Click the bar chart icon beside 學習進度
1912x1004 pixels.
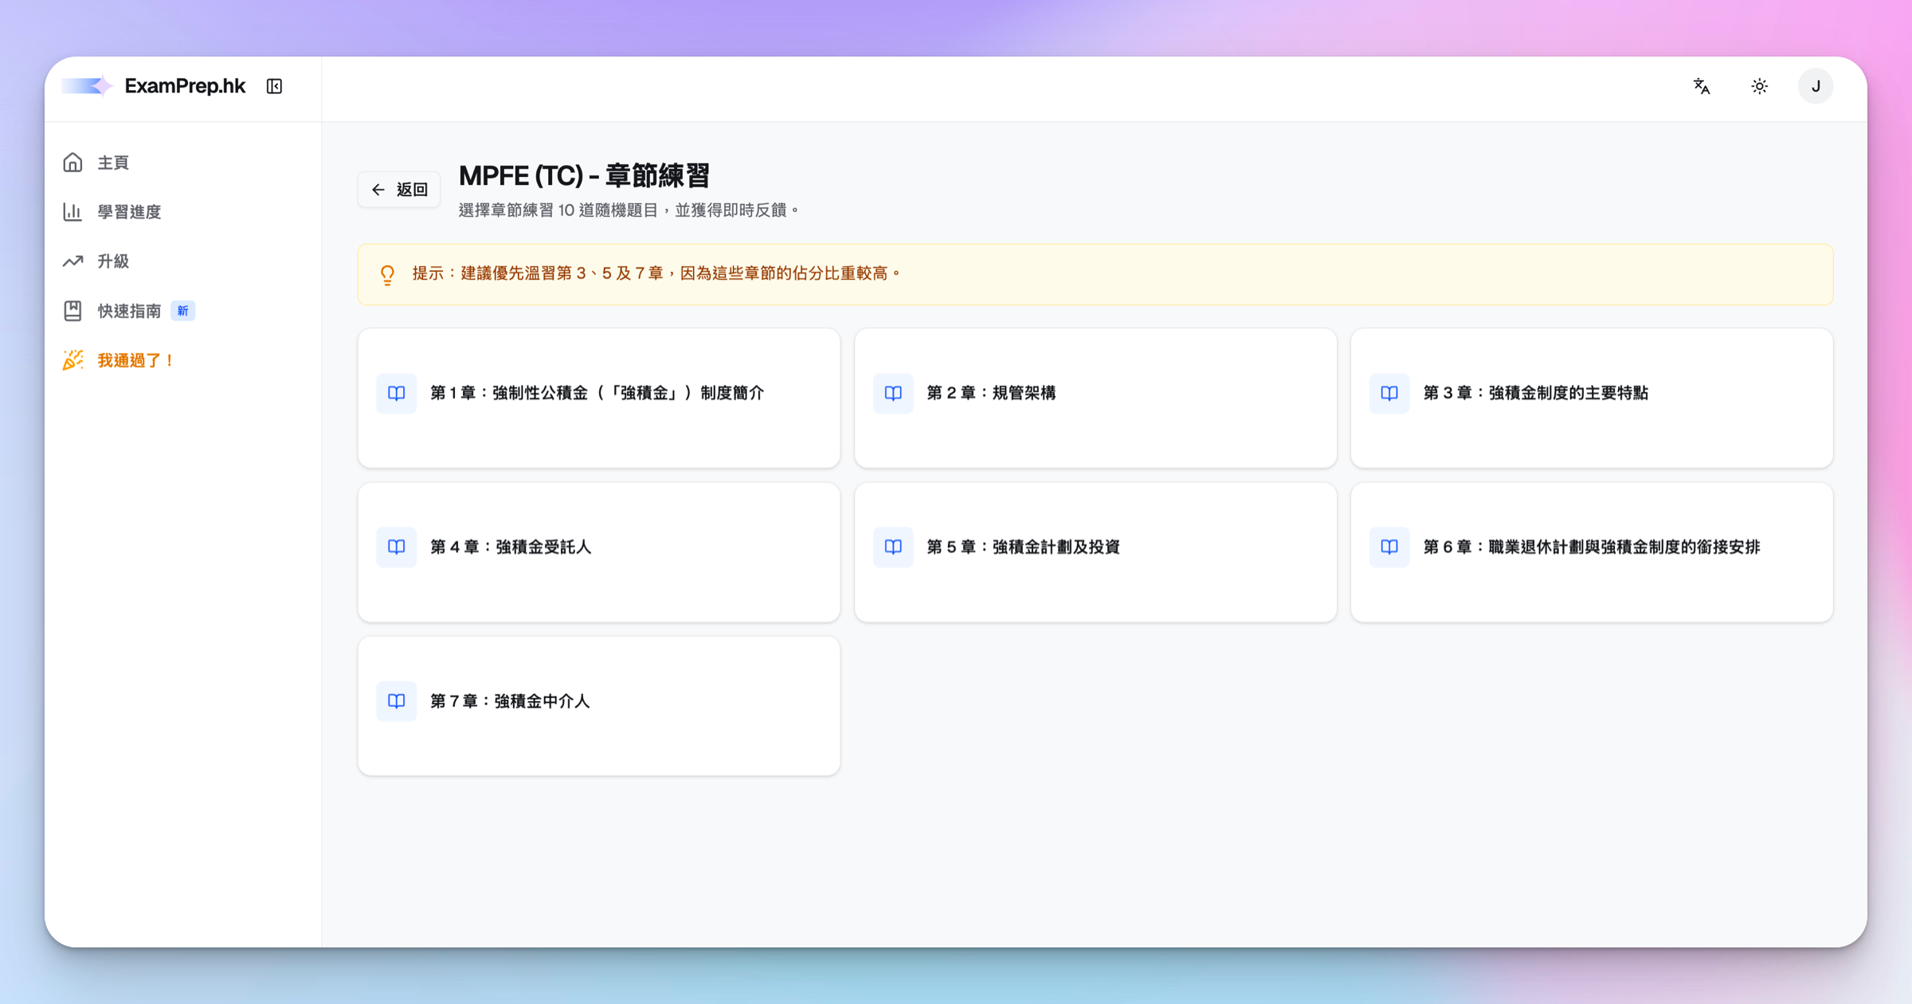coord(72,212)
